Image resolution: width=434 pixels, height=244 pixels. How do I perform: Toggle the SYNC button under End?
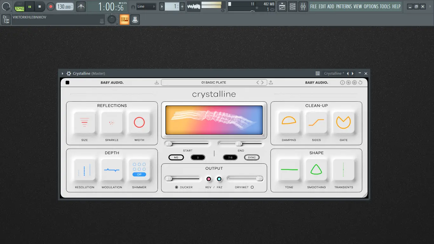(252, 158)
